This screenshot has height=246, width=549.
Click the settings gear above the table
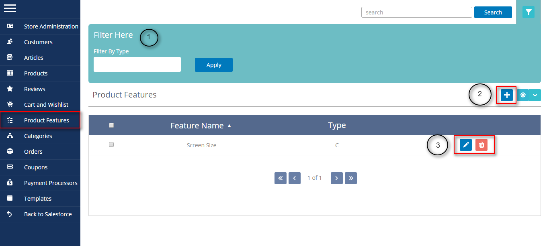[x=523, y=95]
